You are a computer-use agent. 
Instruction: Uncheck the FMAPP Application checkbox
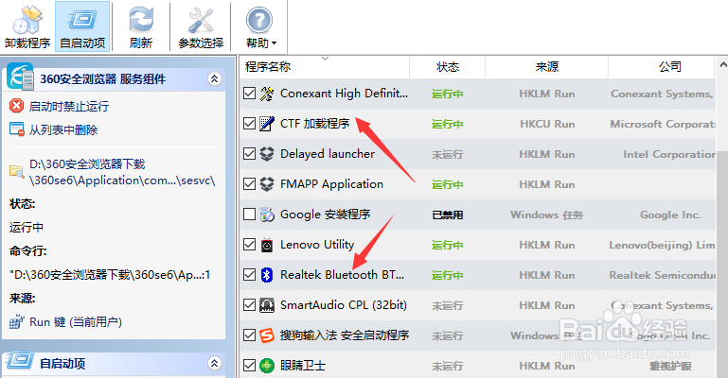pos(249,184)
